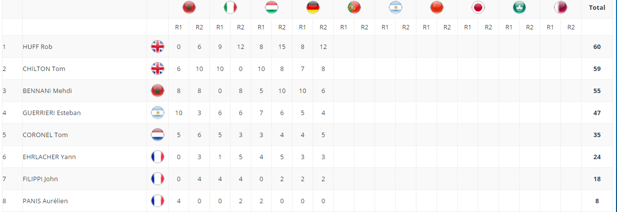Click driver name EHRLACHER Yann
Screen dimensions: 617x212
click(49, 157)
